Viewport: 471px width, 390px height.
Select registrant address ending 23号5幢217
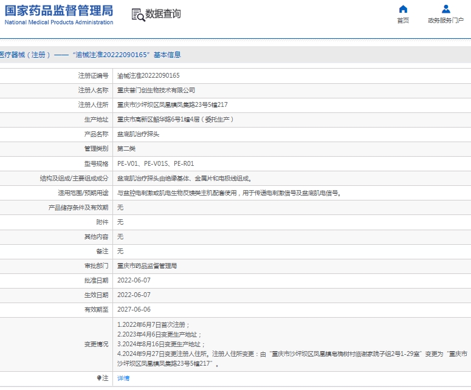[x=173, y=104]
